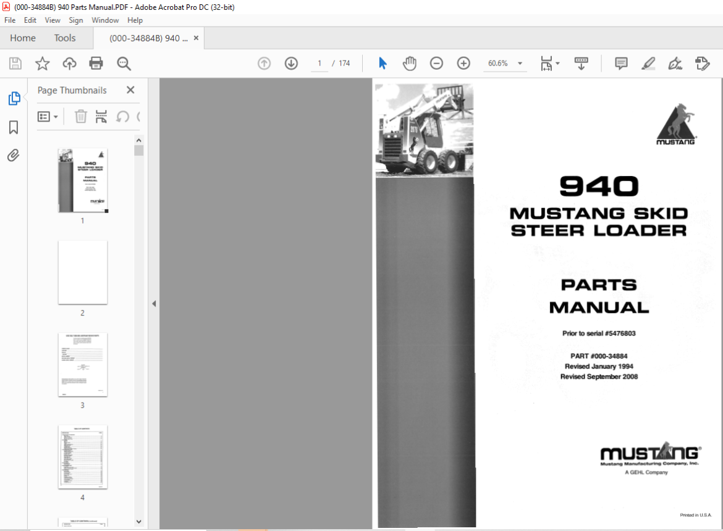723x531 pixels.
Task: Switch to the Page Thumbnails panel
Action: [x=14, y=98]
